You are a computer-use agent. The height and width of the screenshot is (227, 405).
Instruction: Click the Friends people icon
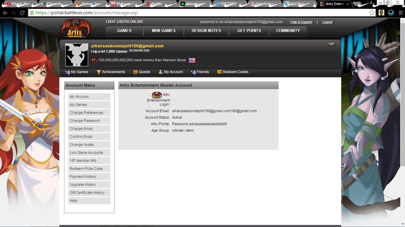[x=193, y=72]
